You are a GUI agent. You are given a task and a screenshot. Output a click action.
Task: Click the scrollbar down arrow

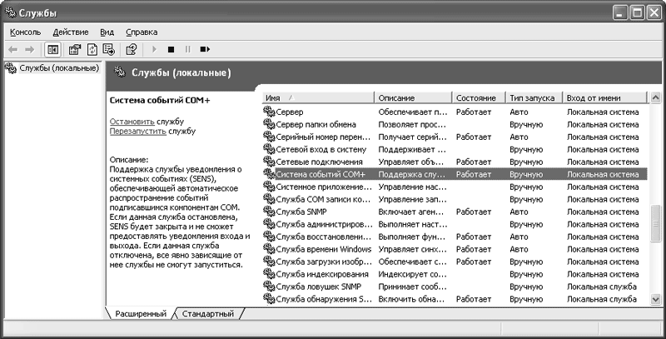[x=655, y=300]
